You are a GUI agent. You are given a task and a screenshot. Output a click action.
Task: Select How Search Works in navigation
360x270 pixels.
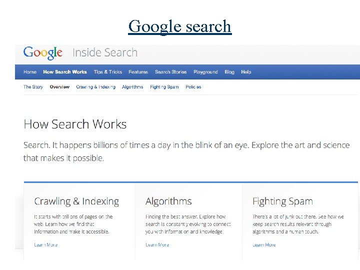tap(65, 72)
